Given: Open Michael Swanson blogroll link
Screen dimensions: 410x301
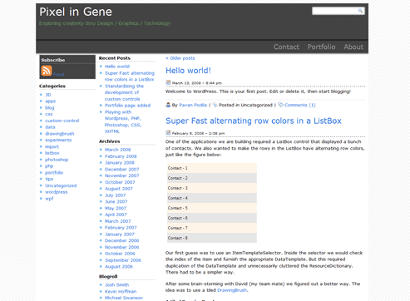Looking at the screenshot, I should pyautogui.click(x=124, y=298).
